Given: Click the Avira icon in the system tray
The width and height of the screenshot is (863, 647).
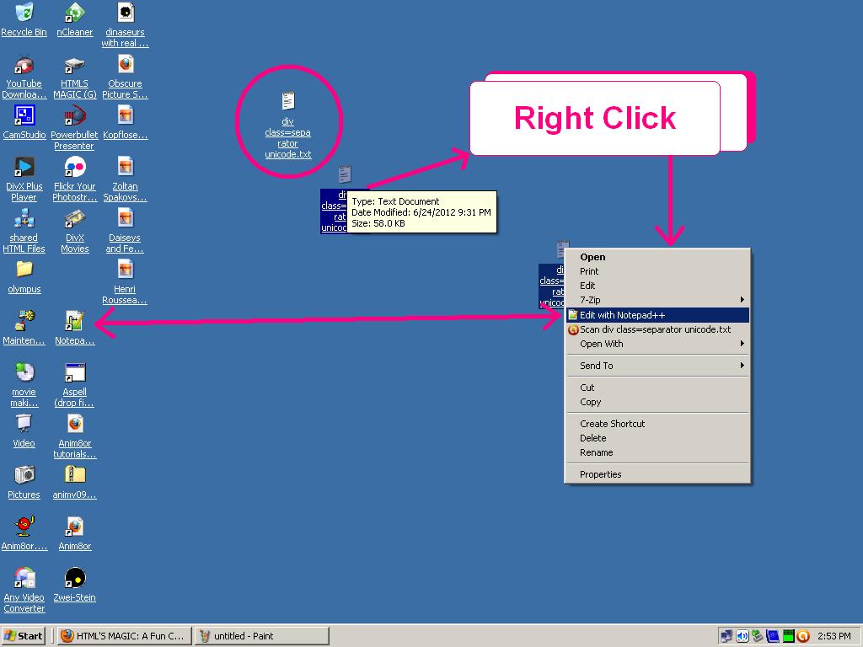Looking at the screenshot, I should tap(802, 635).
